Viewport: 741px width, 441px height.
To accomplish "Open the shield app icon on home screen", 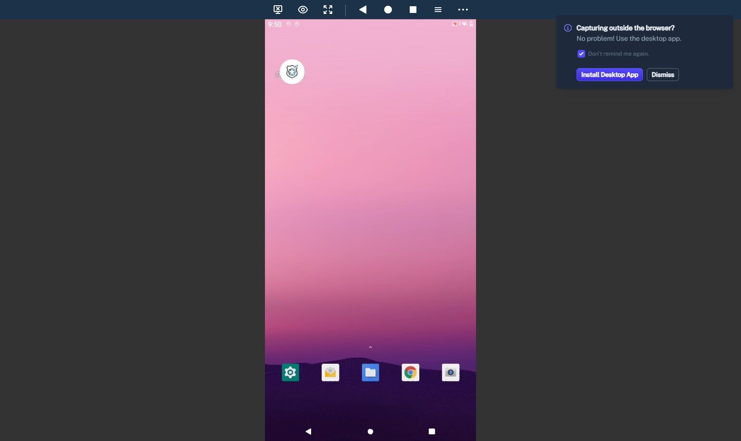I will coord(292,72).
